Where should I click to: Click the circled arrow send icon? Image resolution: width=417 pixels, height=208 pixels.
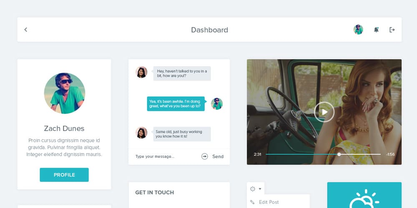point(204,156)
